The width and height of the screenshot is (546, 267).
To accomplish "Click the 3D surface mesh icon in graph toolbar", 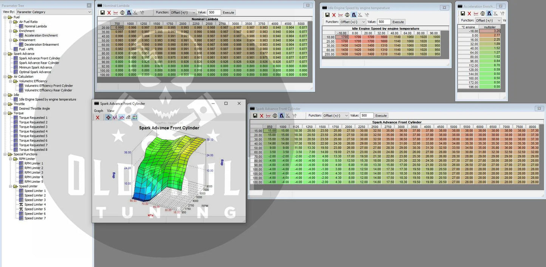I will 128,117.
